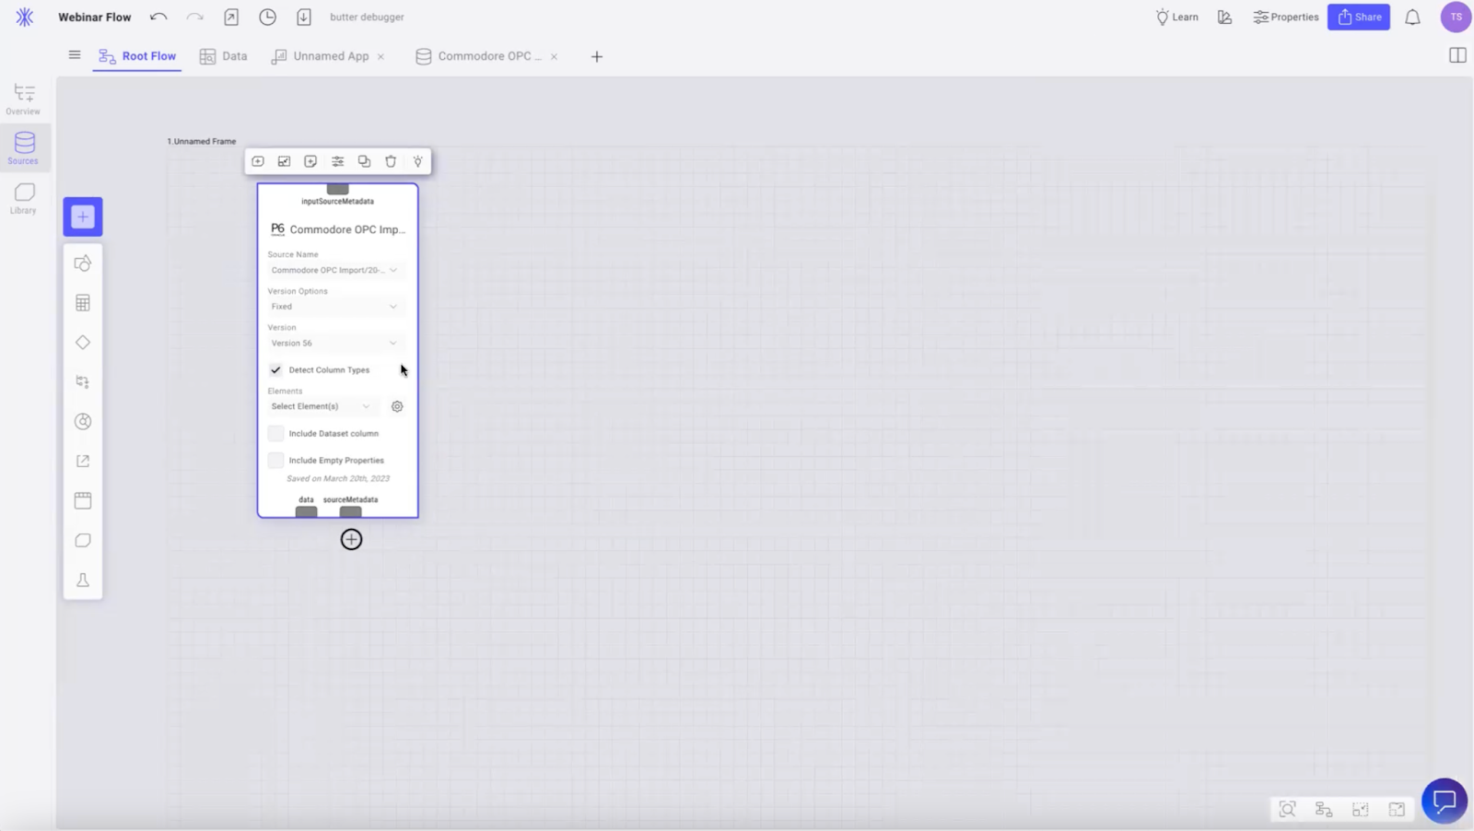Open the chat support bubble

[1444, 801]
